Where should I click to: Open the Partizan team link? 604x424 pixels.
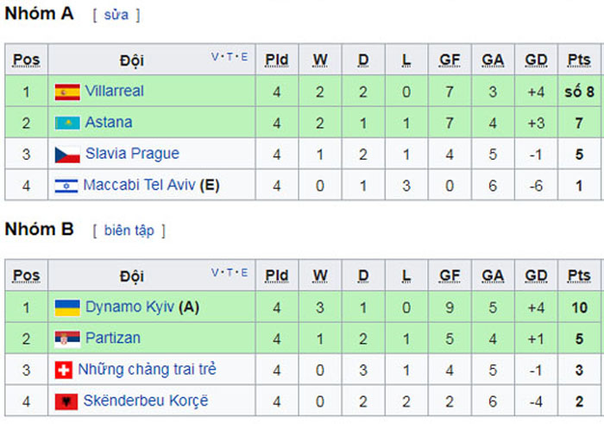pyautogui.click(x=113, y=338)
